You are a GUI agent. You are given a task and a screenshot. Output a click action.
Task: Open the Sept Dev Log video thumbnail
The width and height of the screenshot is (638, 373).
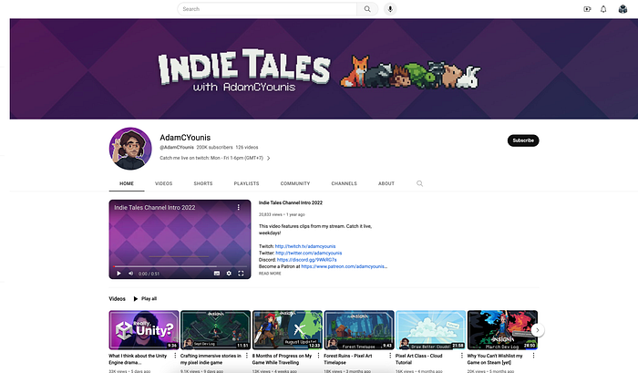215,330
